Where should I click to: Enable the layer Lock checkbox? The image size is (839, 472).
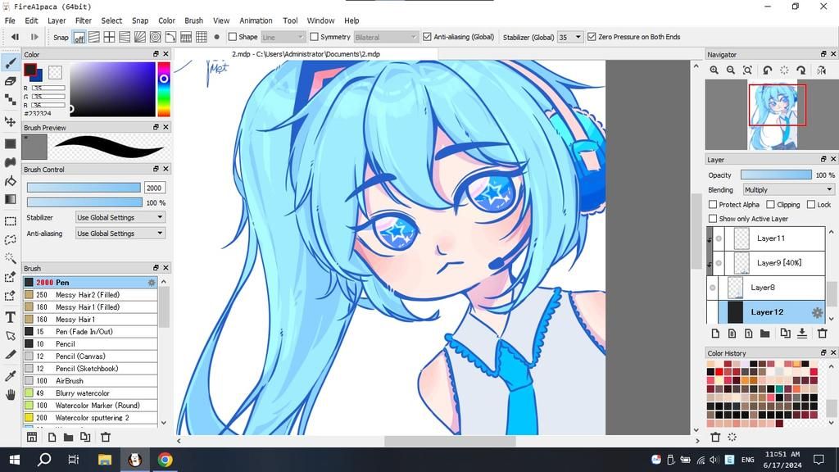click(811, 204)
